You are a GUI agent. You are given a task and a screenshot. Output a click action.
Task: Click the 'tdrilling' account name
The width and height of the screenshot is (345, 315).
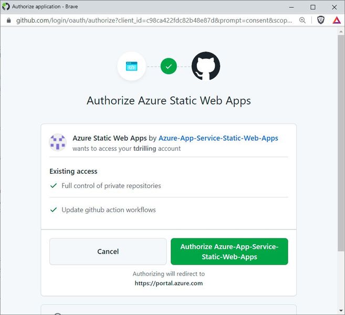click(x=144, y=149)
